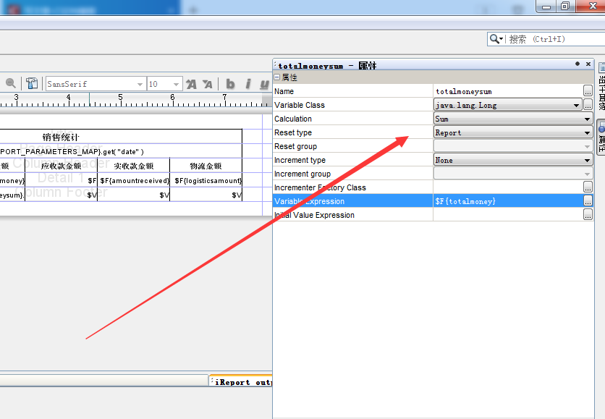
Task: Open the Calculation dropdown showing Sum
Action: (588, 118)
